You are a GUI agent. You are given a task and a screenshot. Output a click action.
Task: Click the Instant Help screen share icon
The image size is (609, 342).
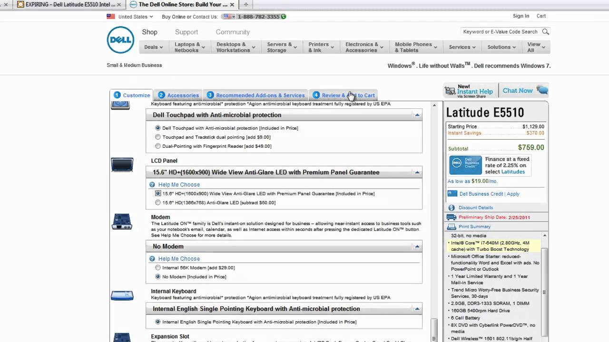(450, 90)
